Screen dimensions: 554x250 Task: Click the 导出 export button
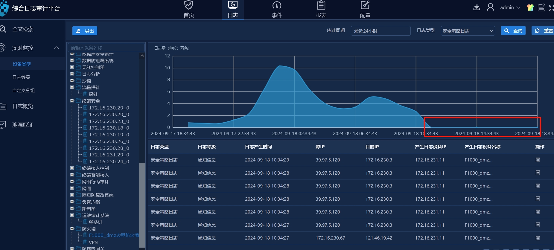click(85, 31)
